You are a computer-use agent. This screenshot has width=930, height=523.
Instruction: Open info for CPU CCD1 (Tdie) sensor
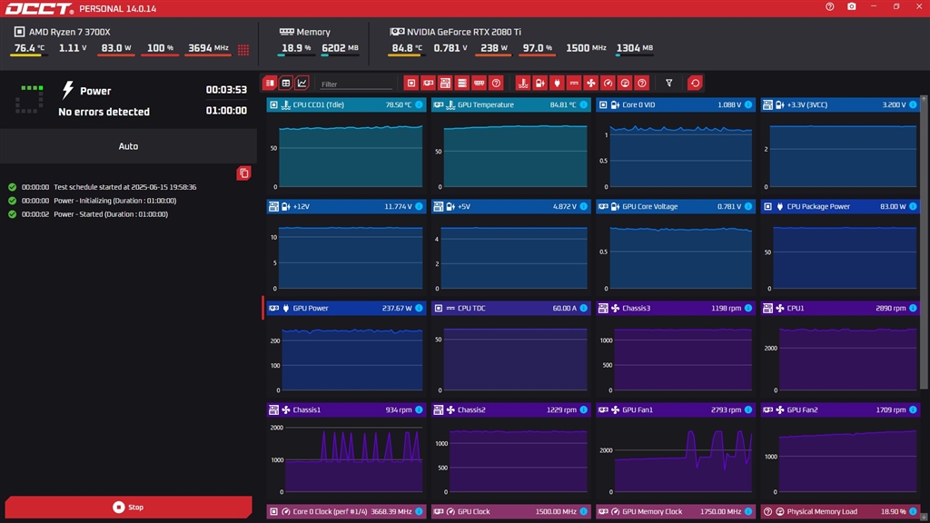419,105
